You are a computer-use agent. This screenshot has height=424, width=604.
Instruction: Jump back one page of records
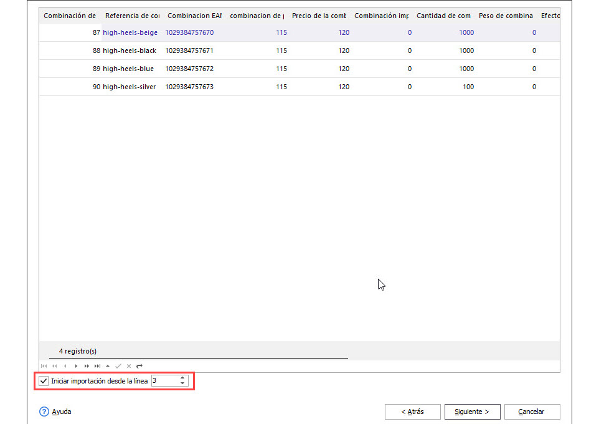pos(55,366)
